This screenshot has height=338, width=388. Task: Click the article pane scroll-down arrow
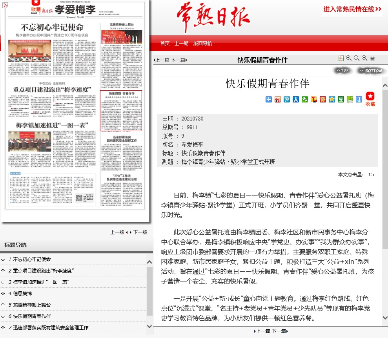385,318
